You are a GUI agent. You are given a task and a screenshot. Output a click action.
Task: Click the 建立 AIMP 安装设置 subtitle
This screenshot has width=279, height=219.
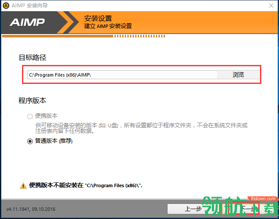tap(108, 26)
